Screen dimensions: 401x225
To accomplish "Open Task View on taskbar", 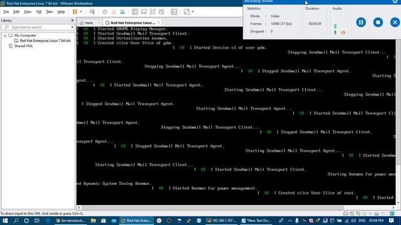I will (37, 221).
